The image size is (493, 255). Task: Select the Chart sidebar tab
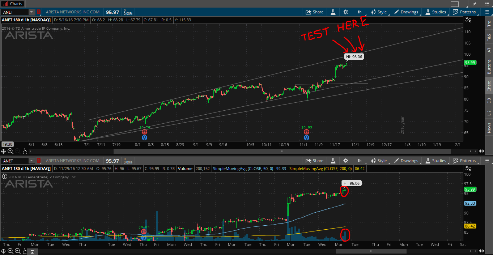(489, 86)
